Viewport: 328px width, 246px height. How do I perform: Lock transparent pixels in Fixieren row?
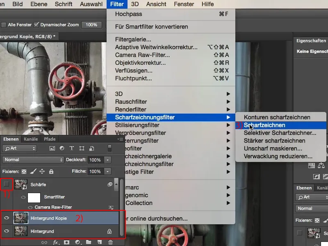(24, 171)
